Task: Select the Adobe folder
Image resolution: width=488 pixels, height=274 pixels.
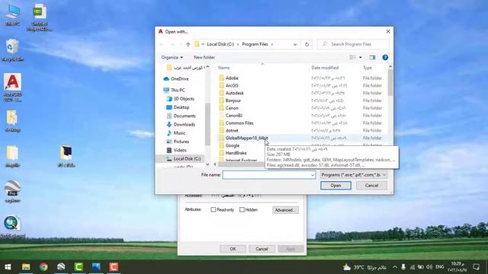Action: [232, 78]
